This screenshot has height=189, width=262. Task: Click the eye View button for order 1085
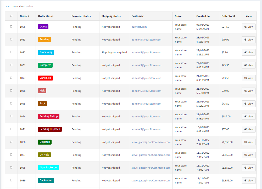(x=249, y=27)
